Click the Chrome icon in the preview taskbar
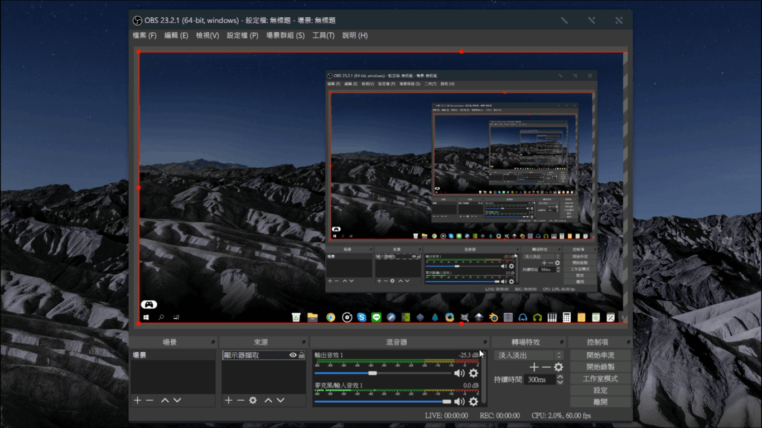This screenshot has width=762, height=428. (x=330, y=317)
